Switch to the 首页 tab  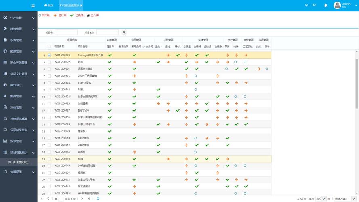[x=48, y=6]
